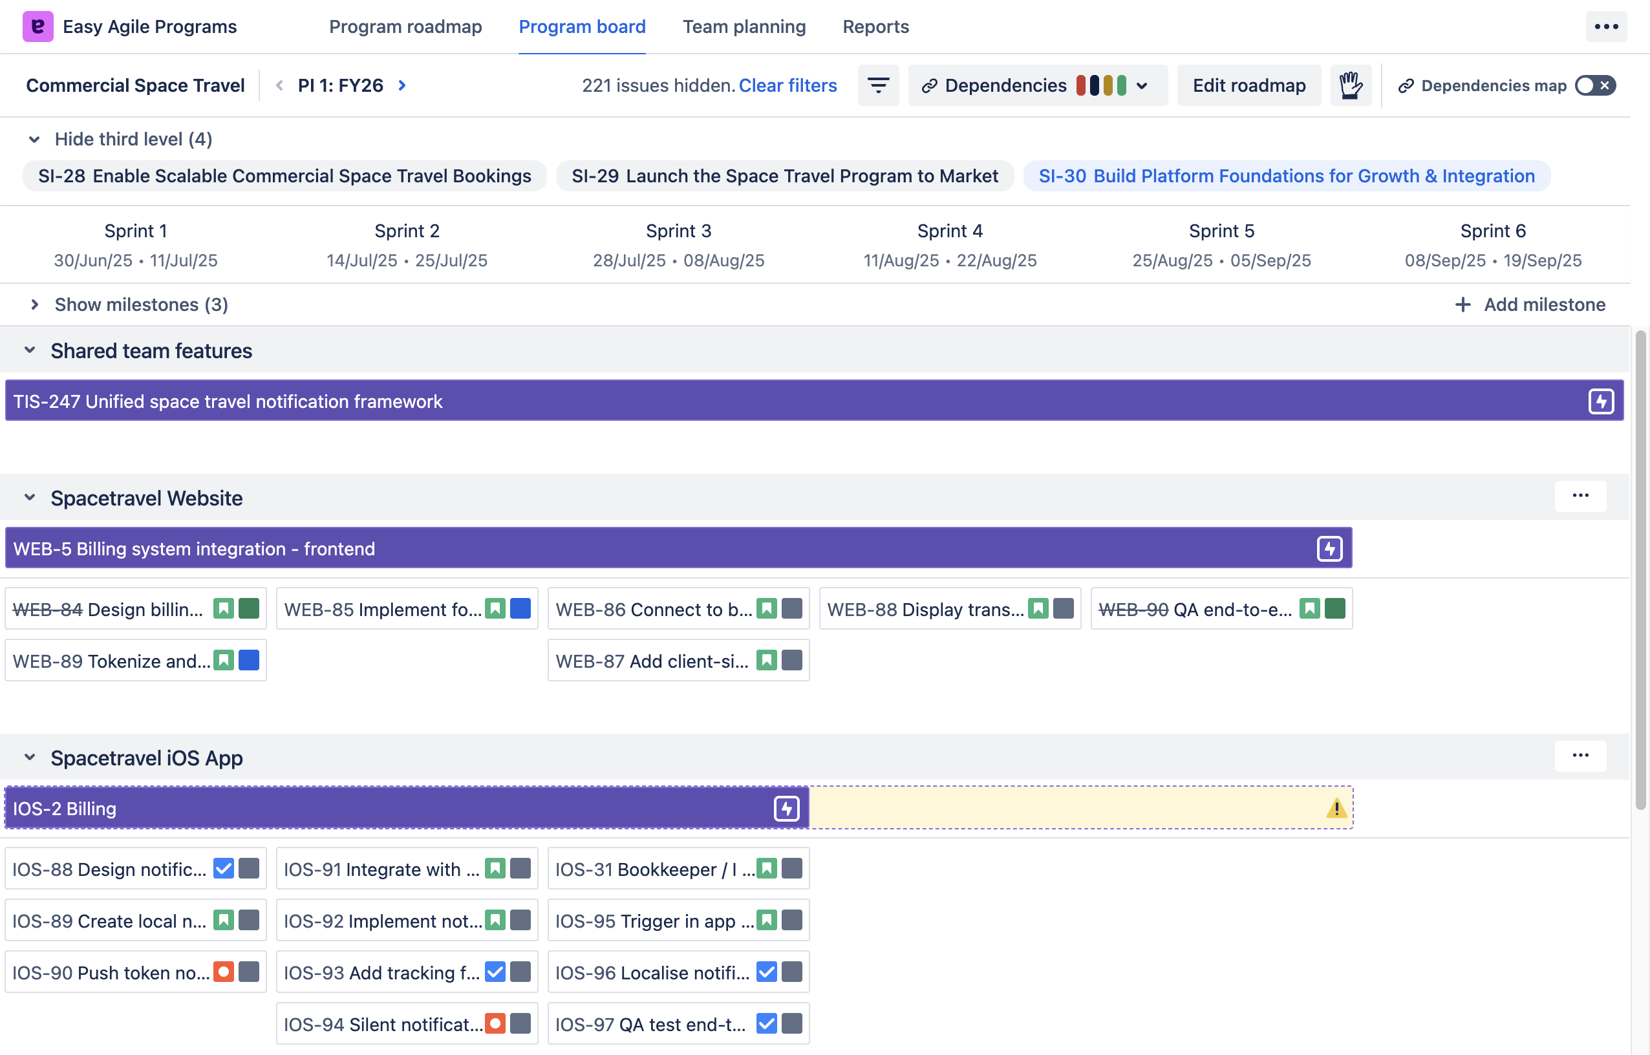Expand Show milestones (3)
The height and width of the screenshot is (1055, 1650).
coord(140,304)
